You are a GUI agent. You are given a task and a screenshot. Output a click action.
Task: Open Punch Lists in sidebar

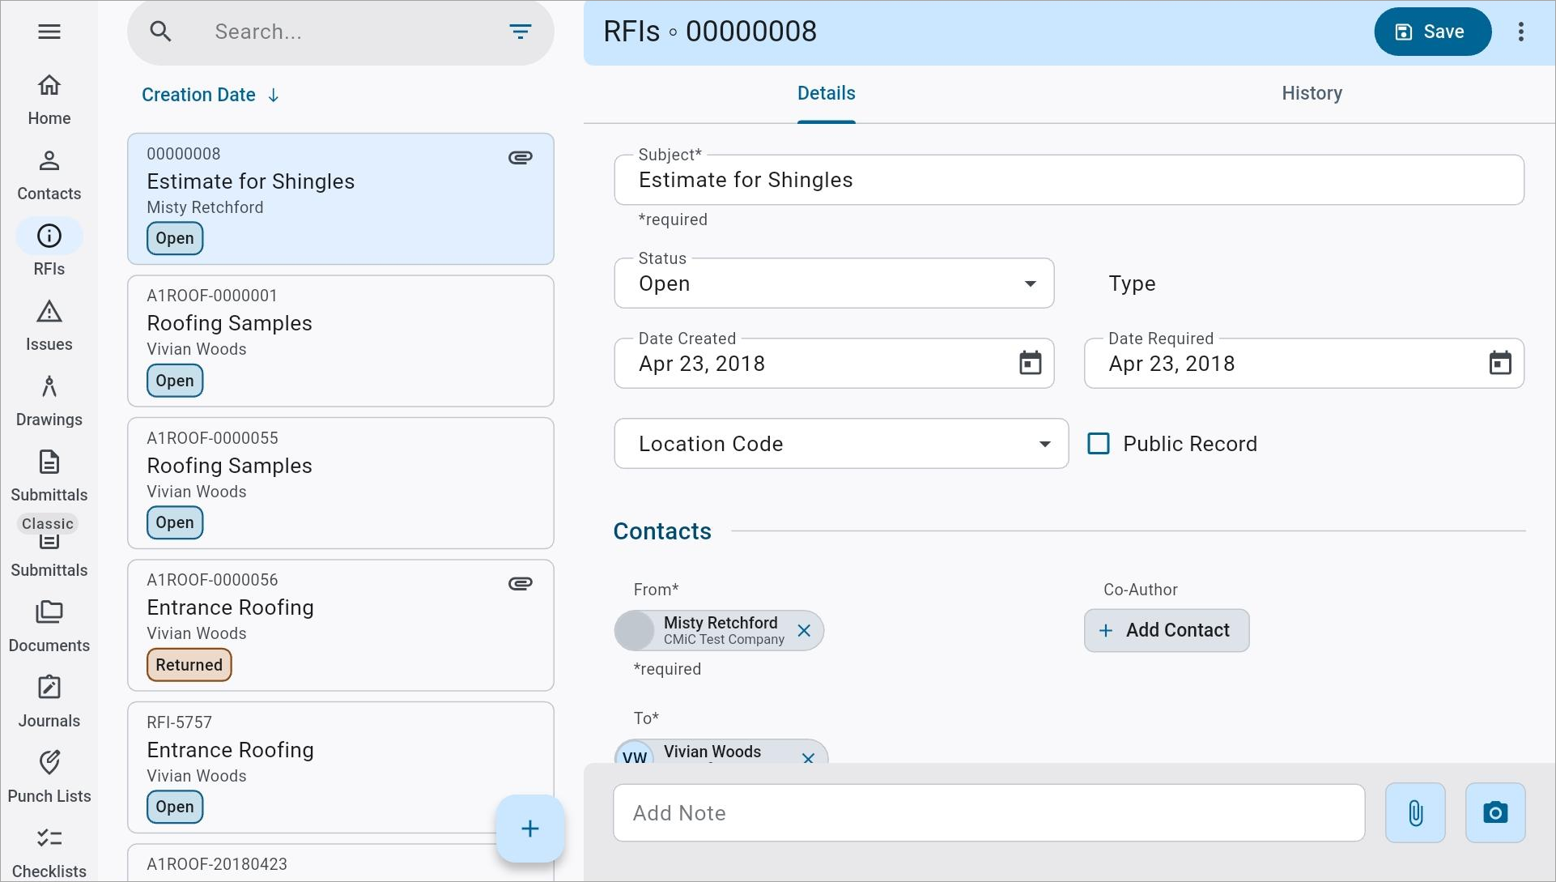(49, 778)
